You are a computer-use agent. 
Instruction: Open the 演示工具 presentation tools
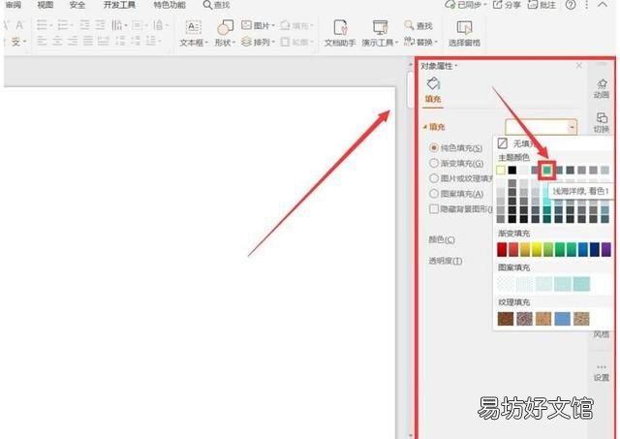point(380,33)
